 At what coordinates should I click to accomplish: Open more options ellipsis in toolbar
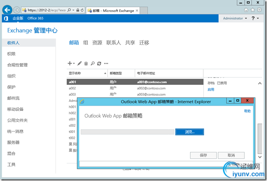pyautogui.click(x=106, y=63)
